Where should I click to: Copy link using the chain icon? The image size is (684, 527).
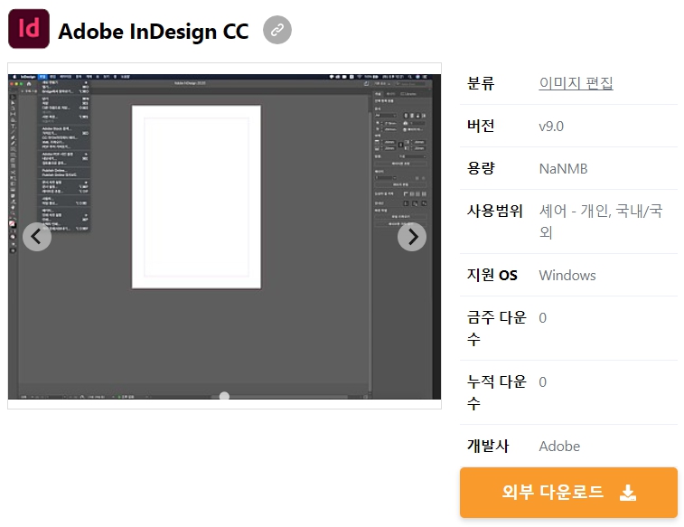(277, 30)
